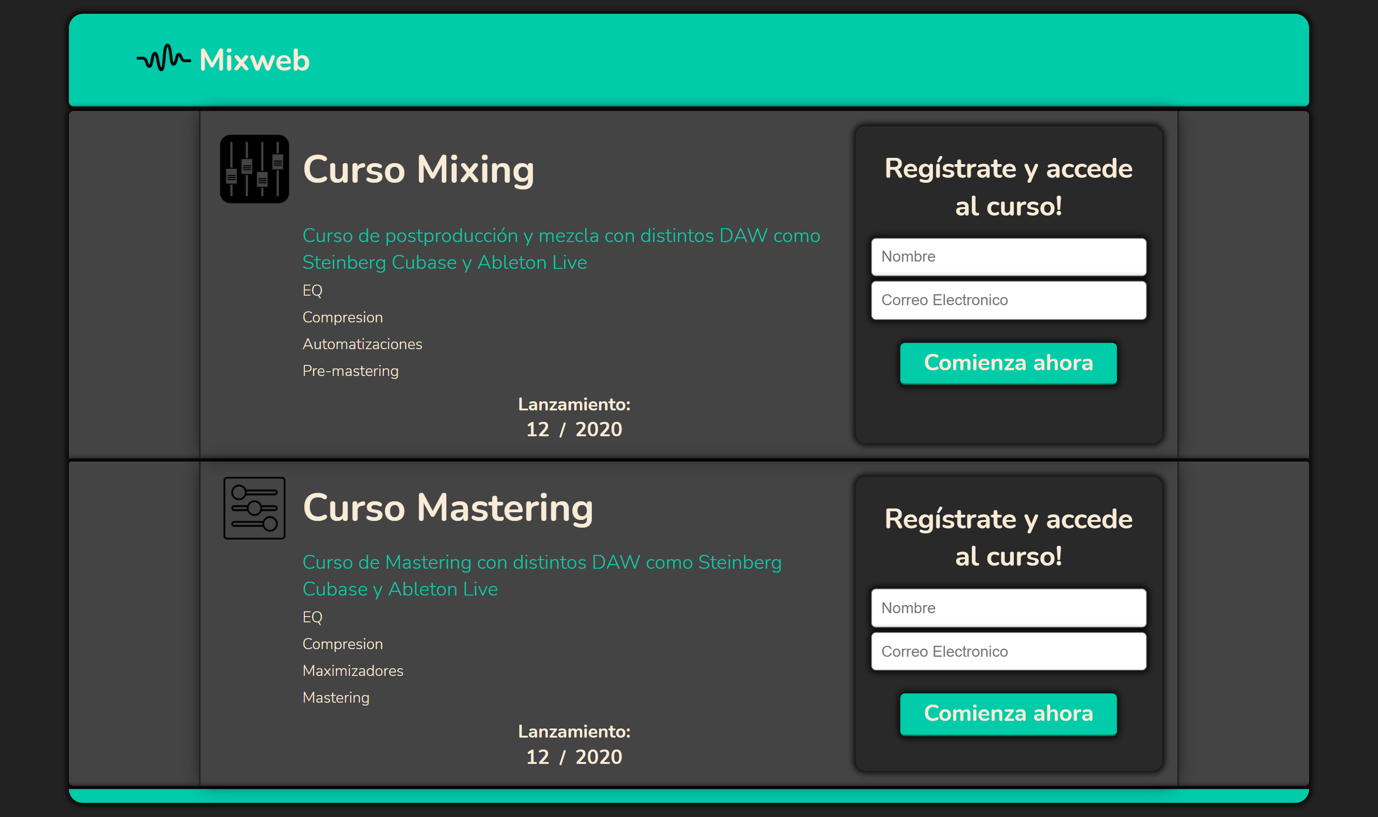The height and width of the screenshot is (817, 1378).
Task: Click Lanzamiento date under Curso Mixing
Action: [x=574, y=429]
